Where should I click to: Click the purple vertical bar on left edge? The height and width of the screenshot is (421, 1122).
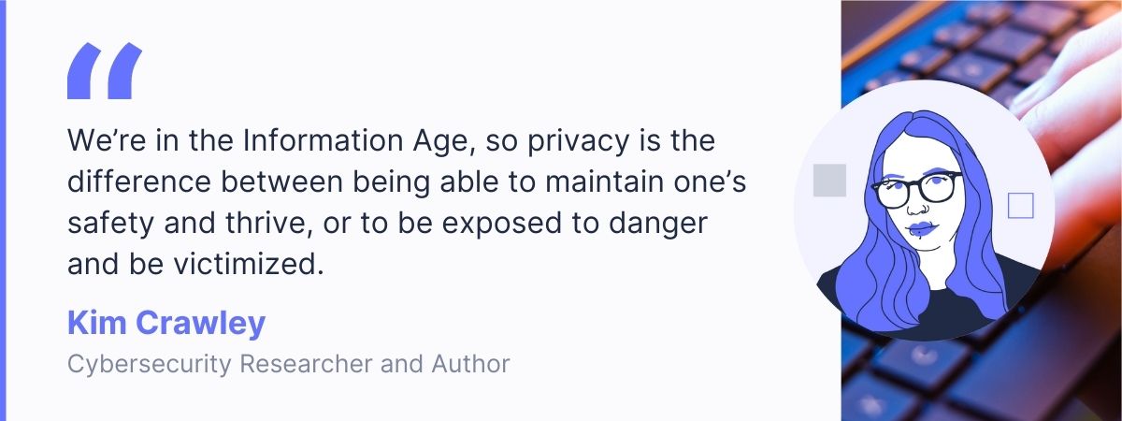pos(3,210)
